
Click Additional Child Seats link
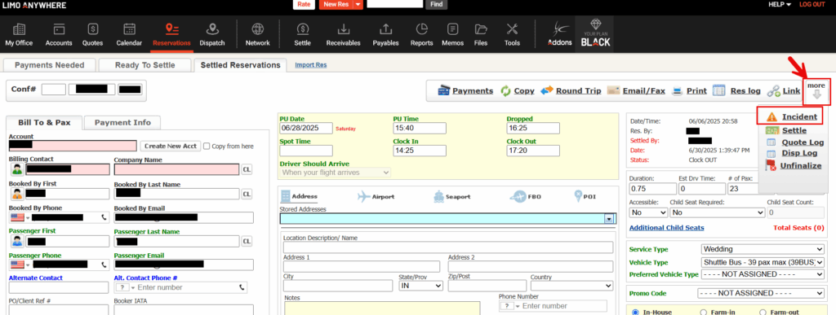(x=666, y=228)
